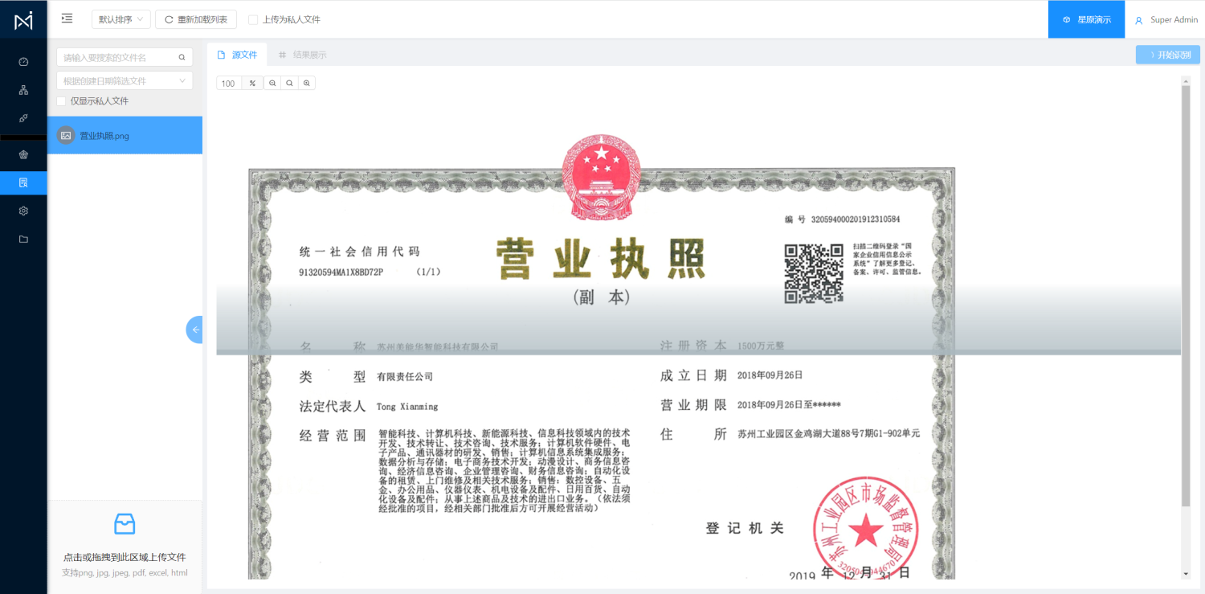
Task: Open the link/connection icon in the sidebar
Action: (x=23, y=118)
